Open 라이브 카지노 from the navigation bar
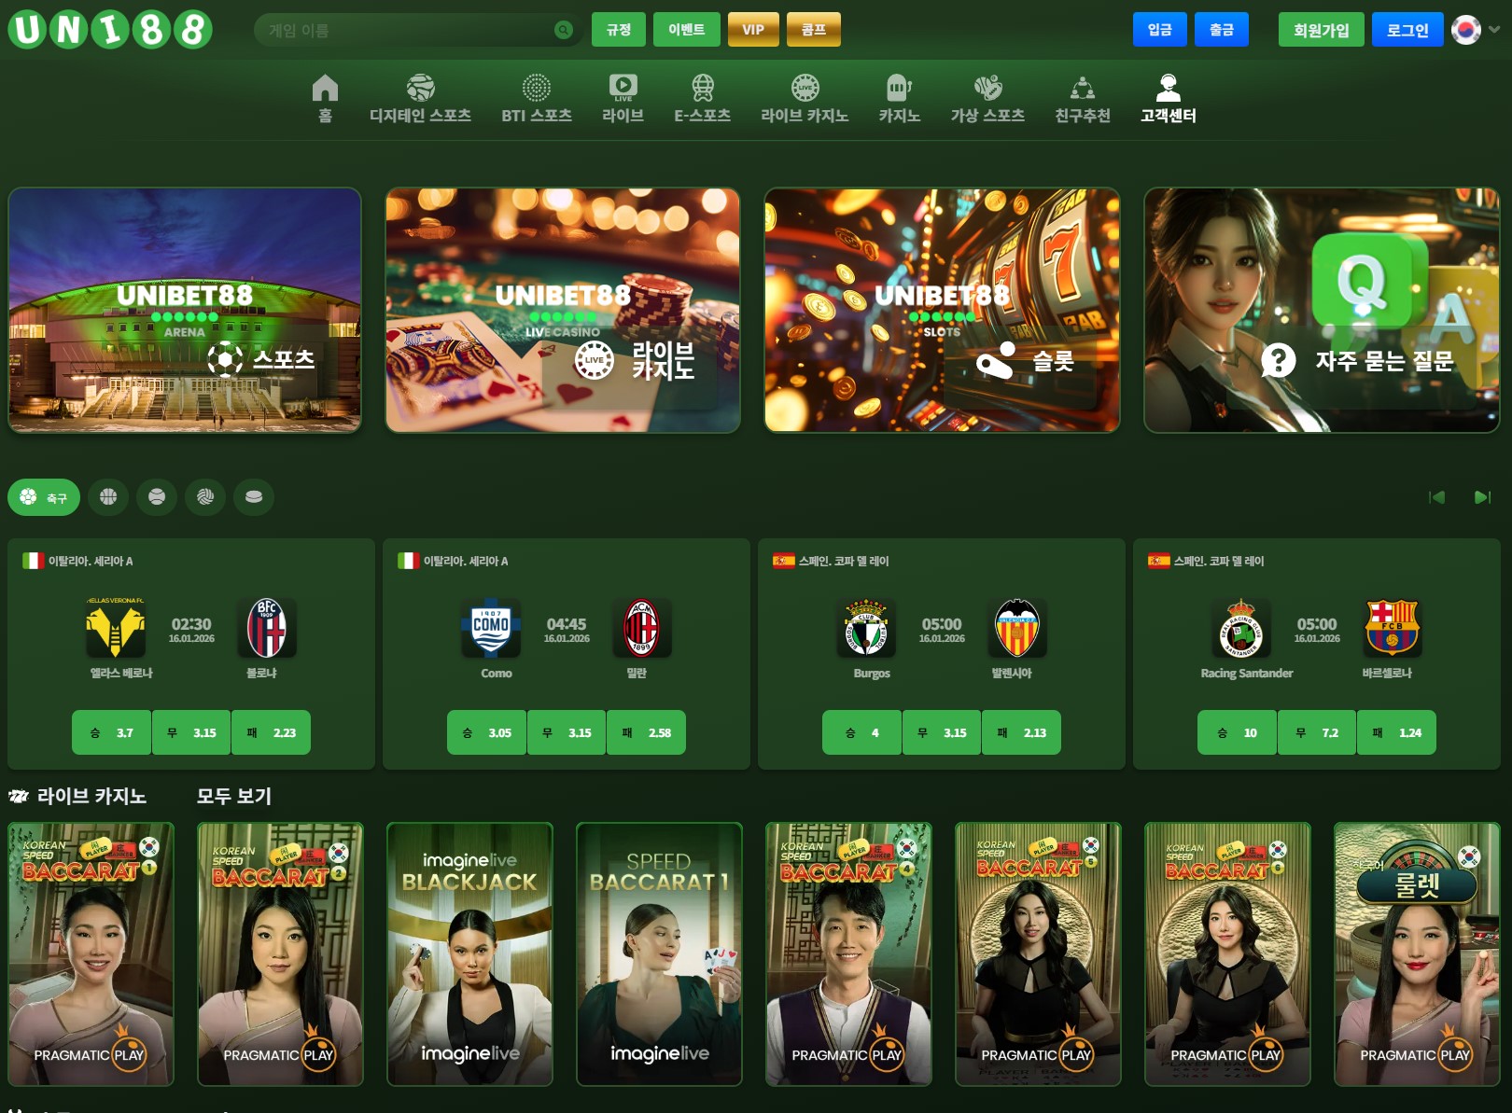This screenshot has width=1512, height=1113. (804, 98)
